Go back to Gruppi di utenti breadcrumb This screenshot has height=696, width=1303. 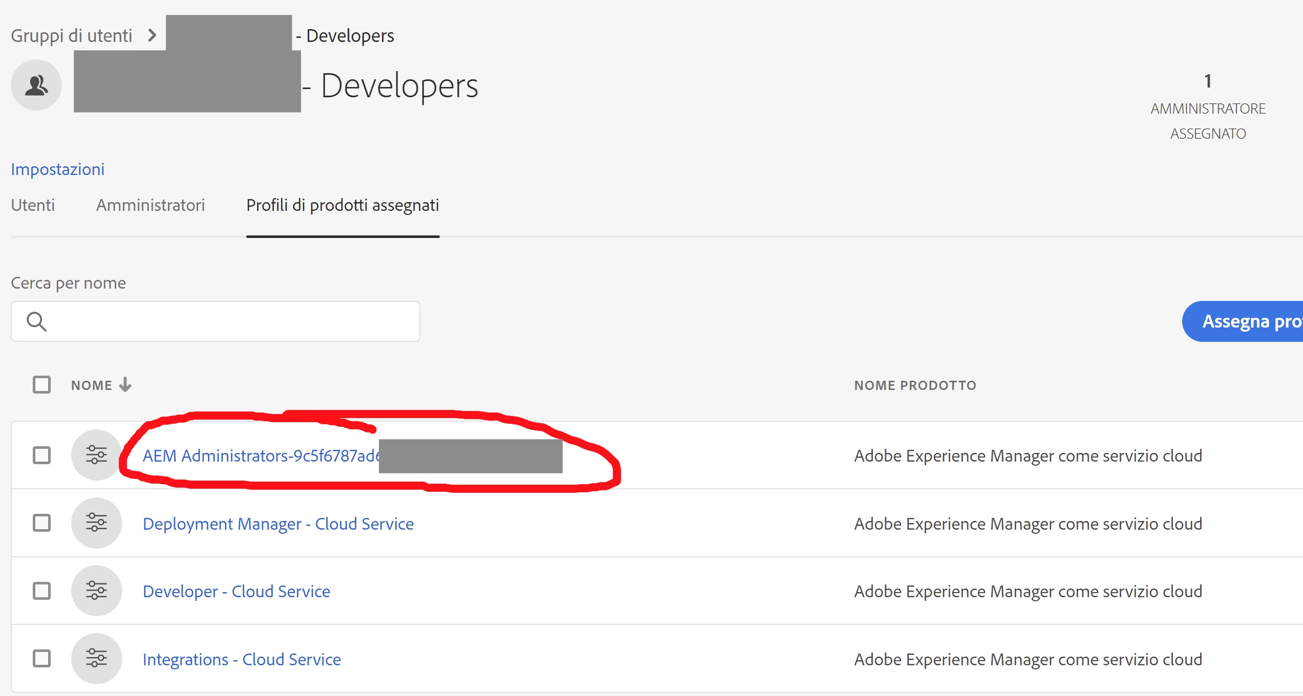click(71, 35)
